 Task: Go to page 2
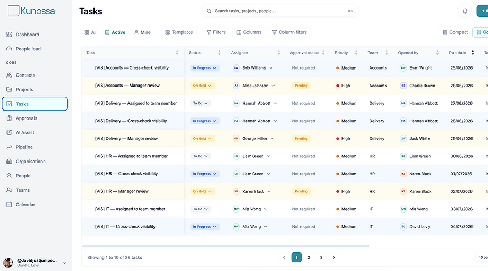[309, 257]
